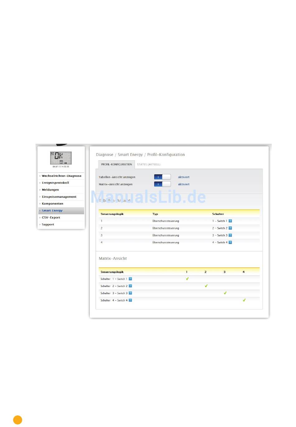This screenshot has width=296, height=427.
Task: Select Profil-Konfiguration tab
Action: (x=117, y=164)
